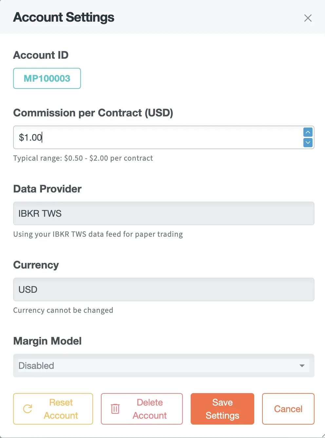Click the USD currency field
This screenshot has width=325, height=438.
pos(163,289)
